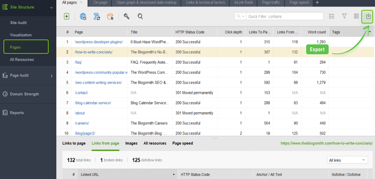Viewport: 375px width, 179px height.
Task: Click the Export icon in the toolbar
Action: coord(368,16)
